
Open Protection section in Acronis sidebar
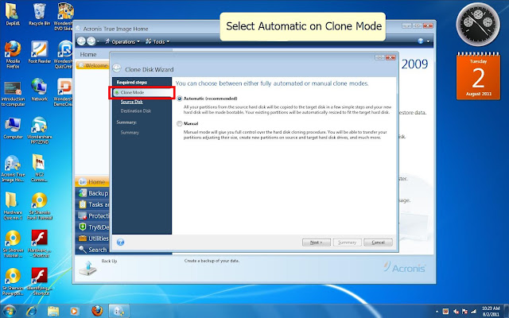[x=92, y=215]
